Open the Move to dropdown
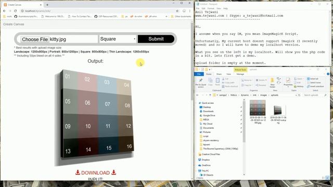 (x=247, y=80)
